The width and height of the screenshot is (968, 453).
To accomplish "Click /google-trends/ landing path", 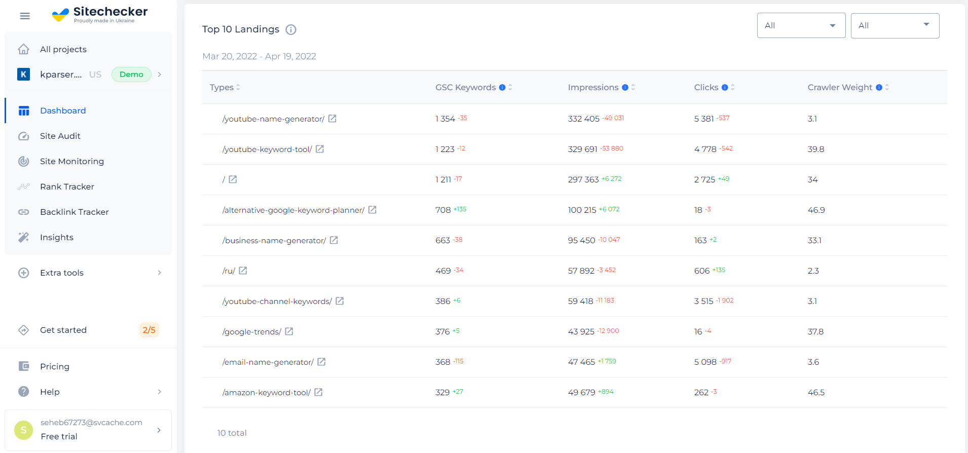I will 252,331.
